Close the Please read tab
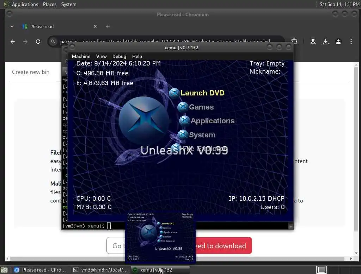This screenshot has height=274, width=361. [x=95, y=26]
